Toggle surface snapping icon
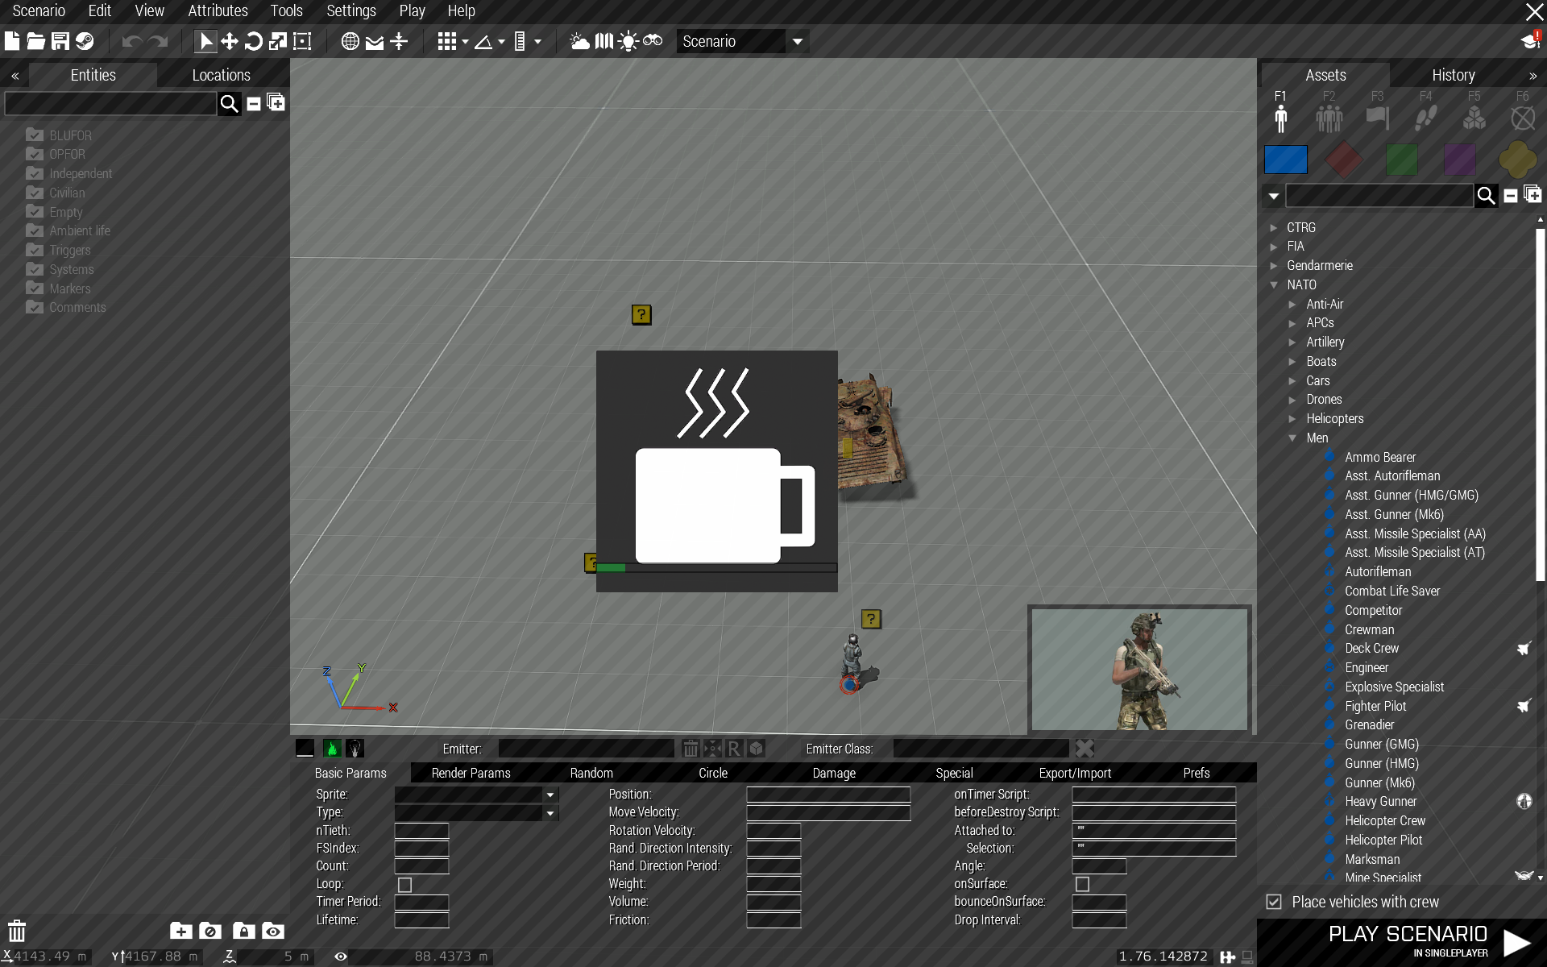Viewport: 1547px width, 967px height. (x=375, y=41)
